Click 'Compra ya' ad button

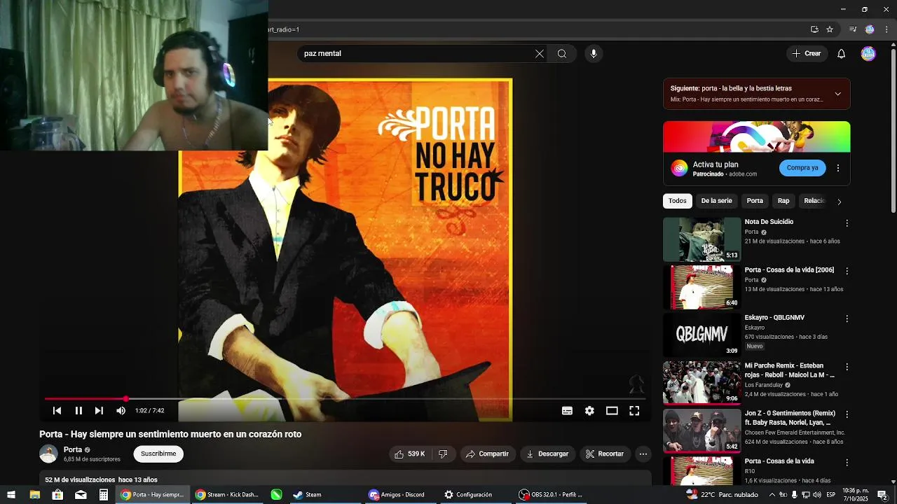pos(802,168)
